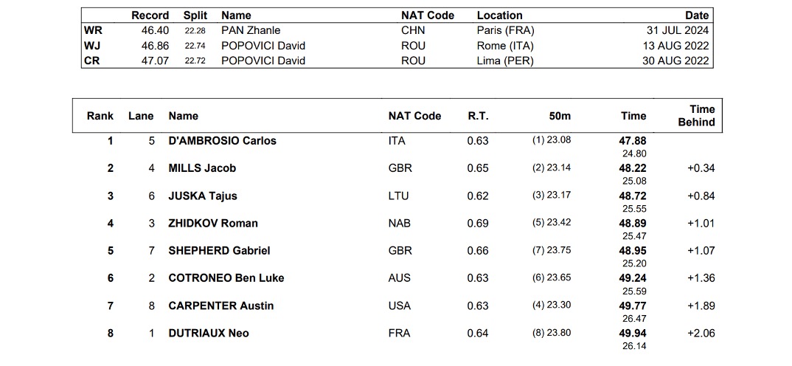Click the Time Behind column header
This screenshot has width=792, height=366.
click(697, 116)
